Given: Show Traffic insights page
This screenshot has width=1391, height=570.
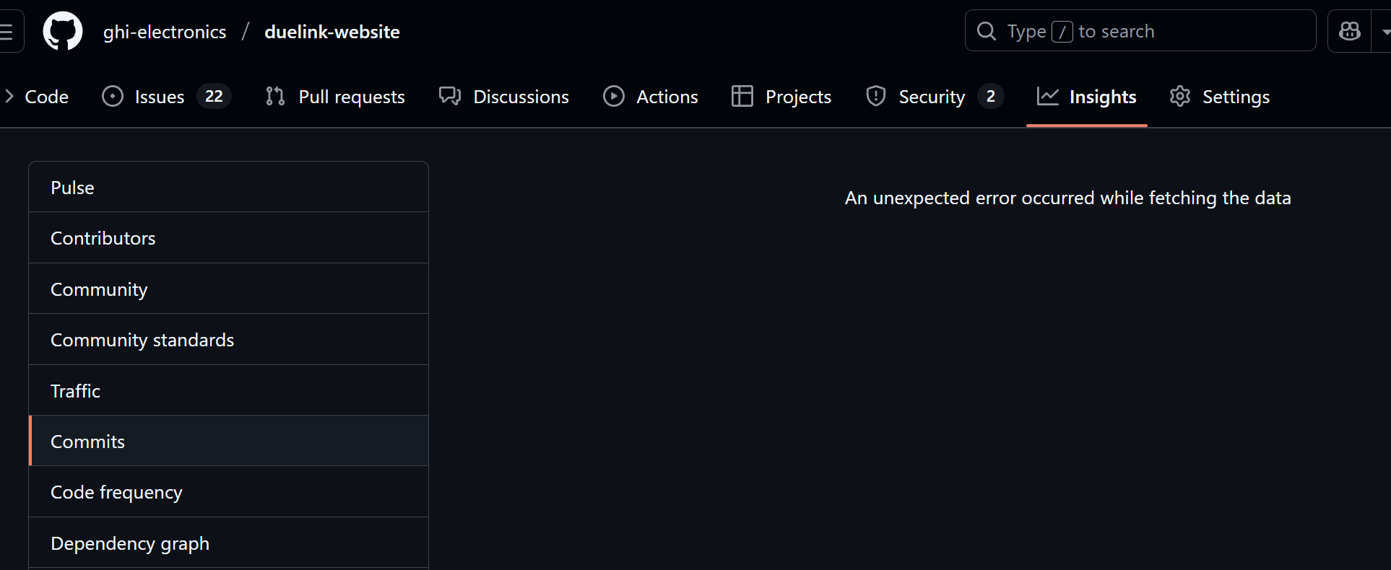Looking at the screenshot, I should 75,391.
